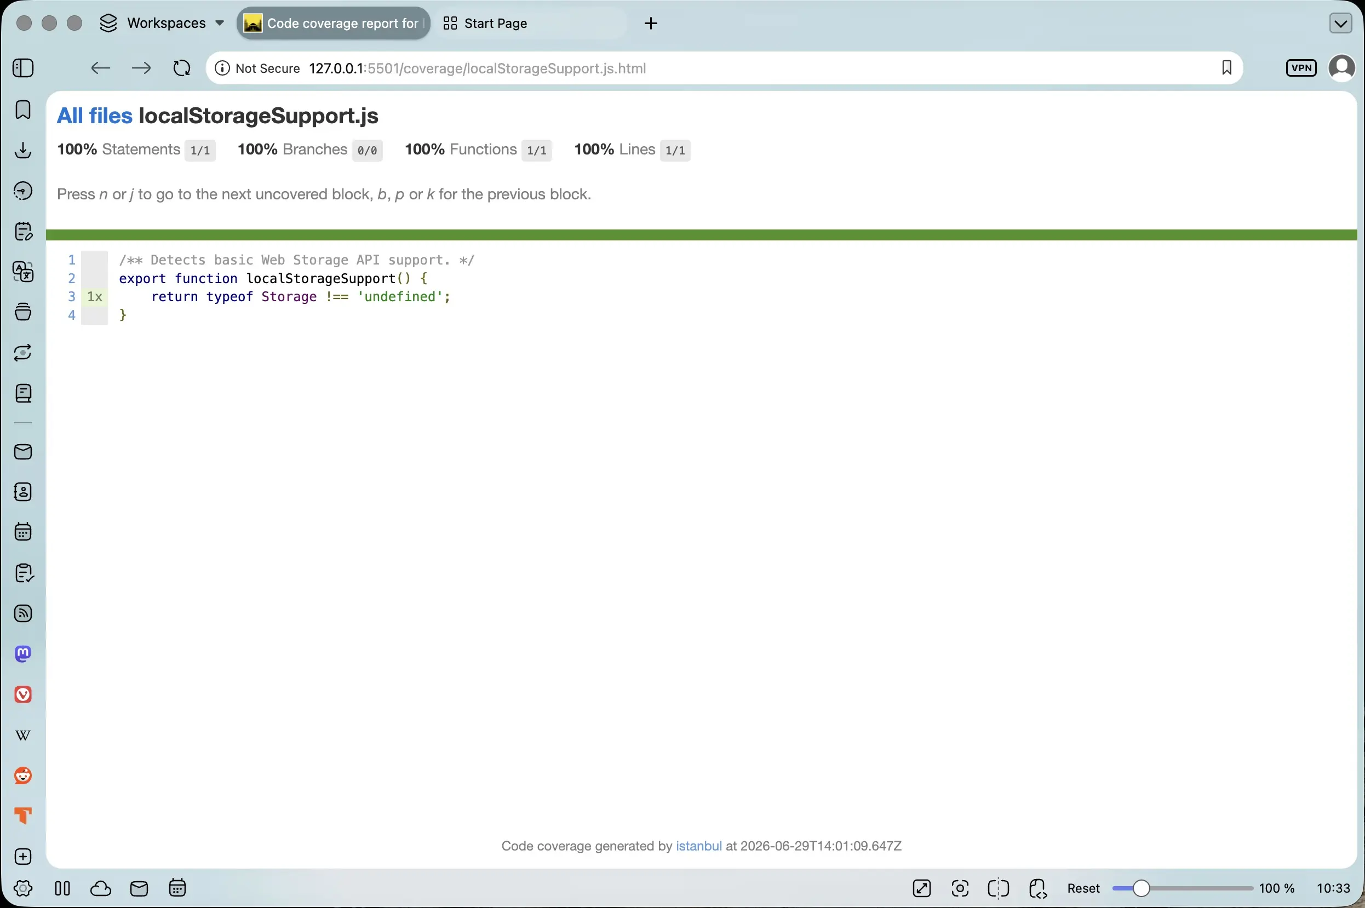Click the Branches 0/0 fraction badge
The image size is (1365, 908).
(x=367, y=151)
